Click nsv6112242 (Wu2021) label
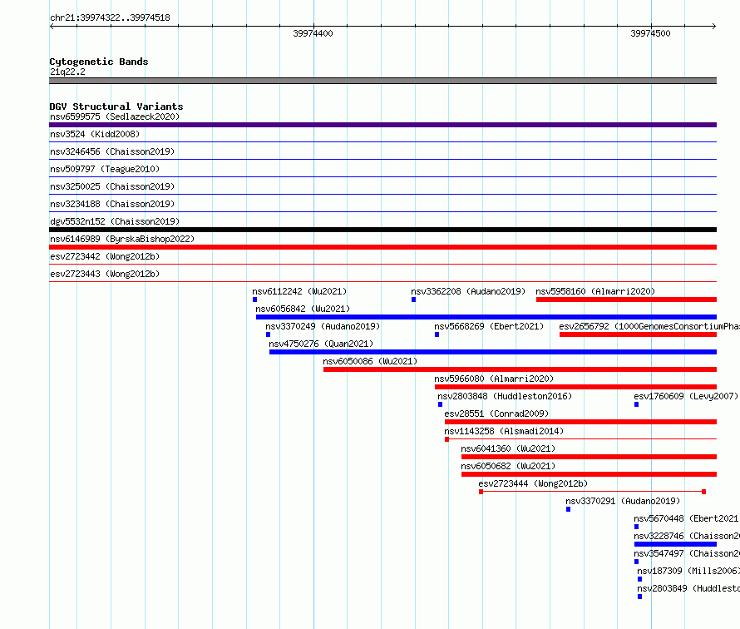740x629 pixels. (299, 291)
